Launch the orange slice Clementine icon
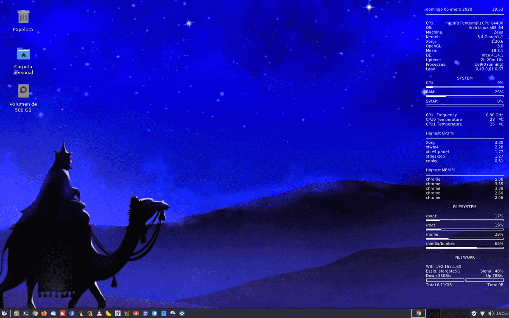The width and height of the screenshot is (509, 318). [x=108, y=313]
